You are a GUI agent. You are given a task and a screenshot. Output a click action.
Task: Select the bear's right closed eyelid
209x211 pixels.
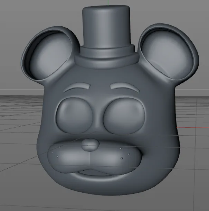pos(124,116)
